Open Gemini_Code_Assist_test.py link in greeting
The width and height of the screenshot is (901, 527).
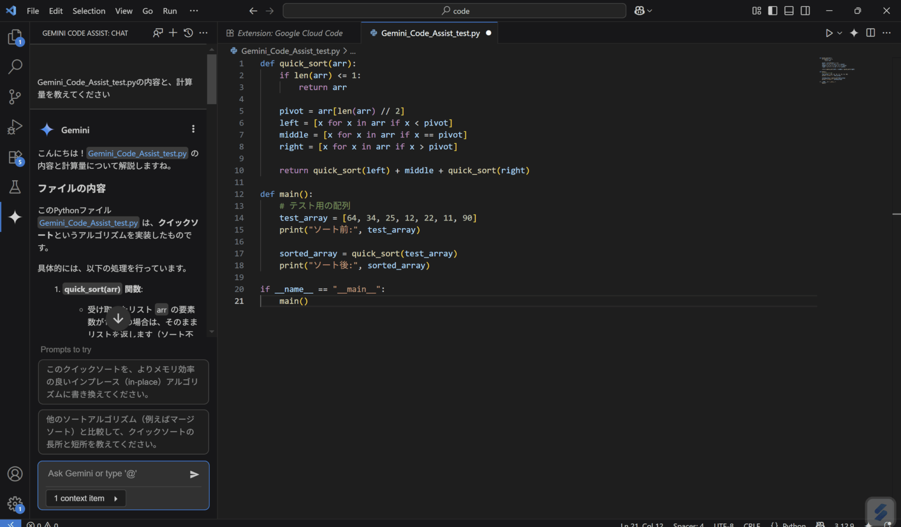[137, 153]
